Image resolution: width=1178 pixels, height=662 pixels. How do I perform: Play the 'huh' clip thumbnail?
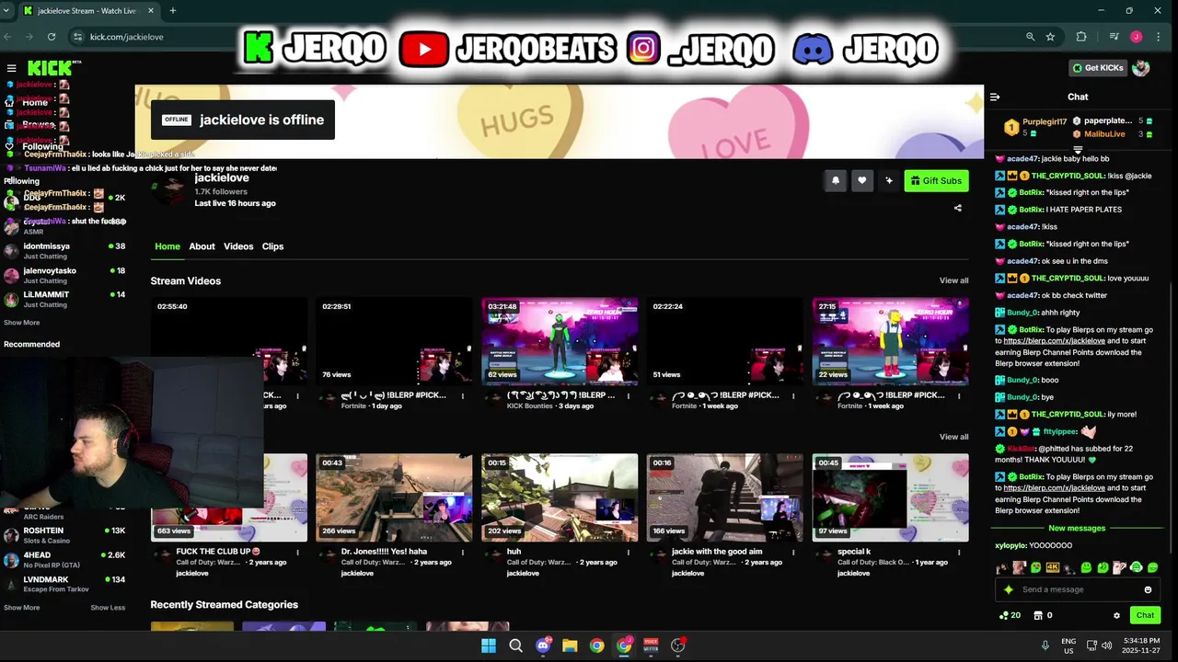(x=560, y=497)
